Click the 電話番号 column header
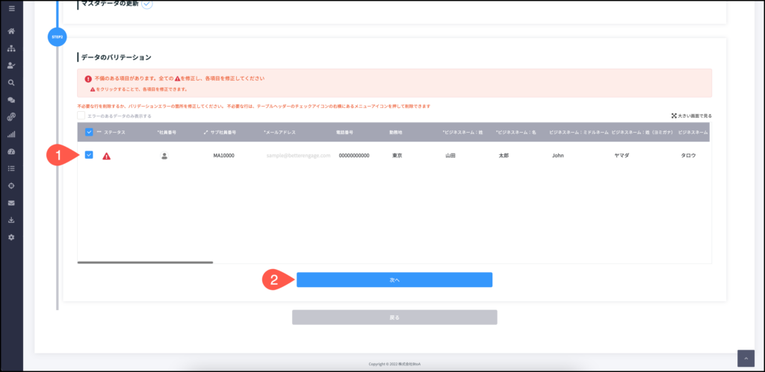 point(344,133)
